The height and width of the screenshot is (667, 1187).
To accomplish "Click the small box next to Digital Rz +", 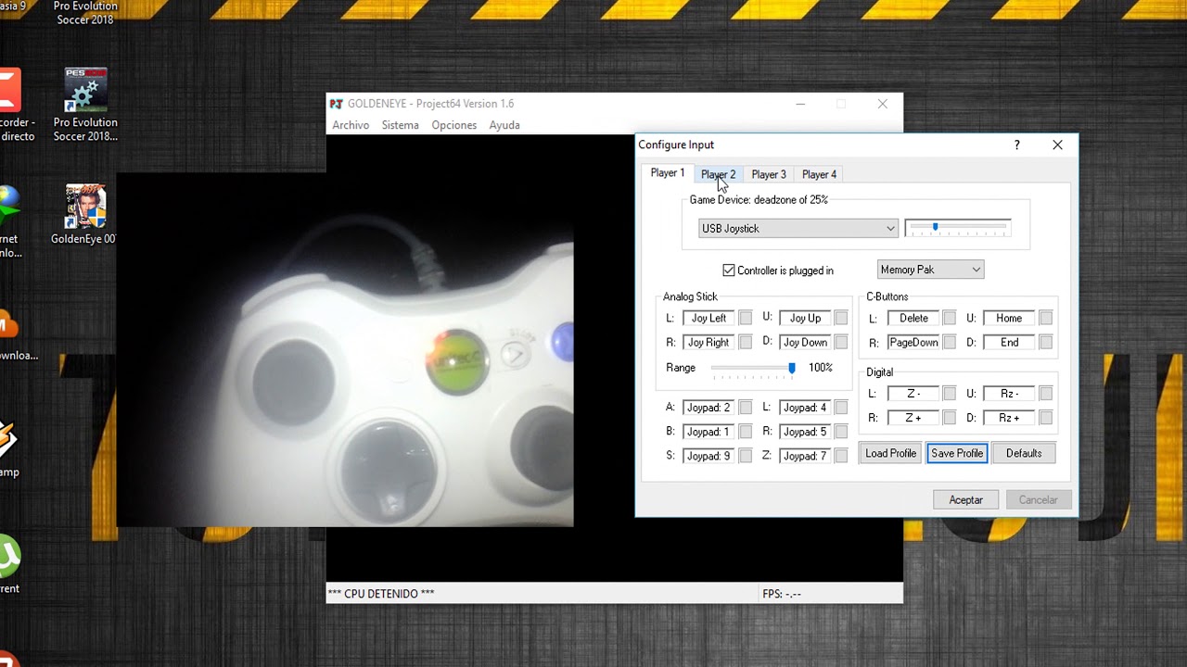I will click(x=1046, y=418).
